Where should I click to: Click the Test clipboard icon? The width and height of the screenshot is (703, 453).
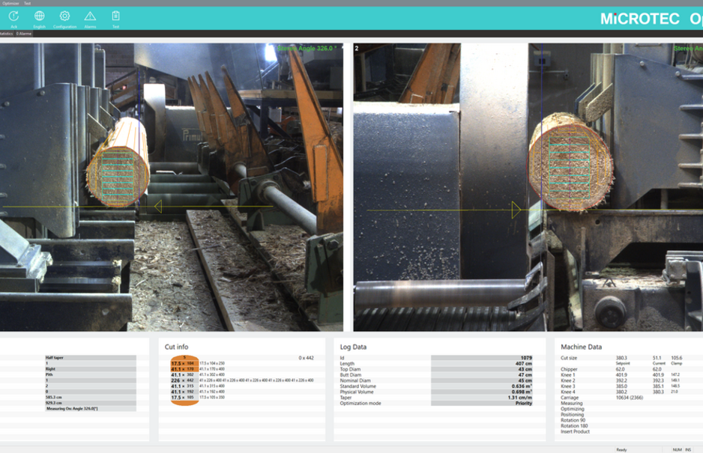[x=115, y=19]
